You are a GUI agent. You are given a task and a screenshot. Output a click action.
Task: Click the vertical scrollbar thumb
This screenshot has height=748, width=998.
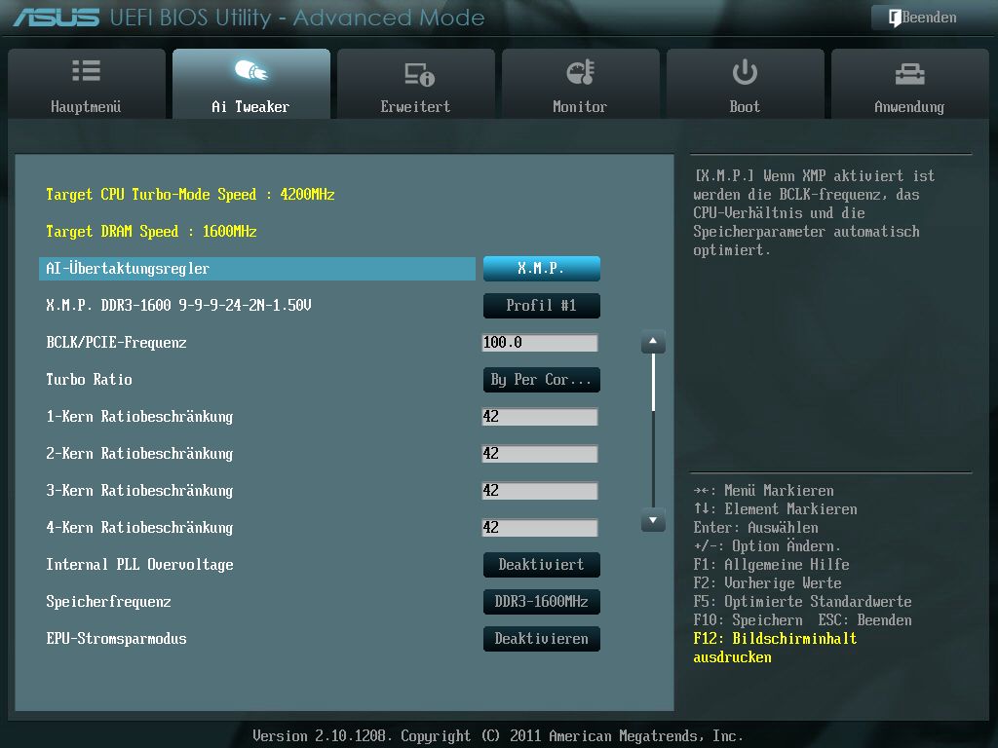653,383
